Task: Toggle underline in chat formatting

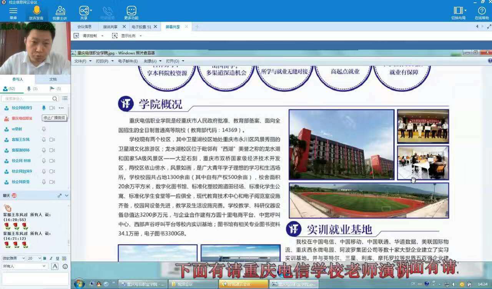Action: point(57,258)
